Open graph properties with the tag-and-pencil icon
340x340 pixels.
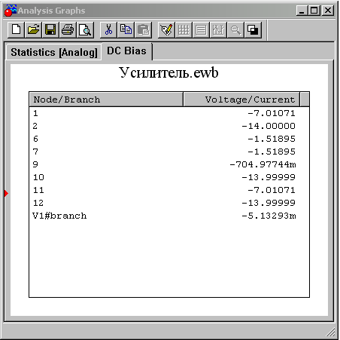[166, 30]
